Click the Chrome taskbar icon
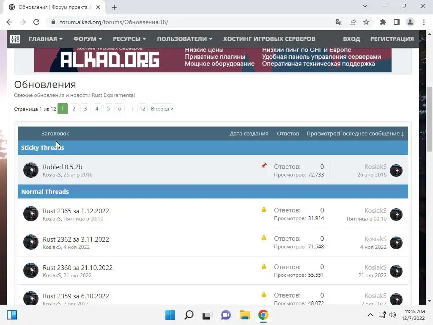 263,315
